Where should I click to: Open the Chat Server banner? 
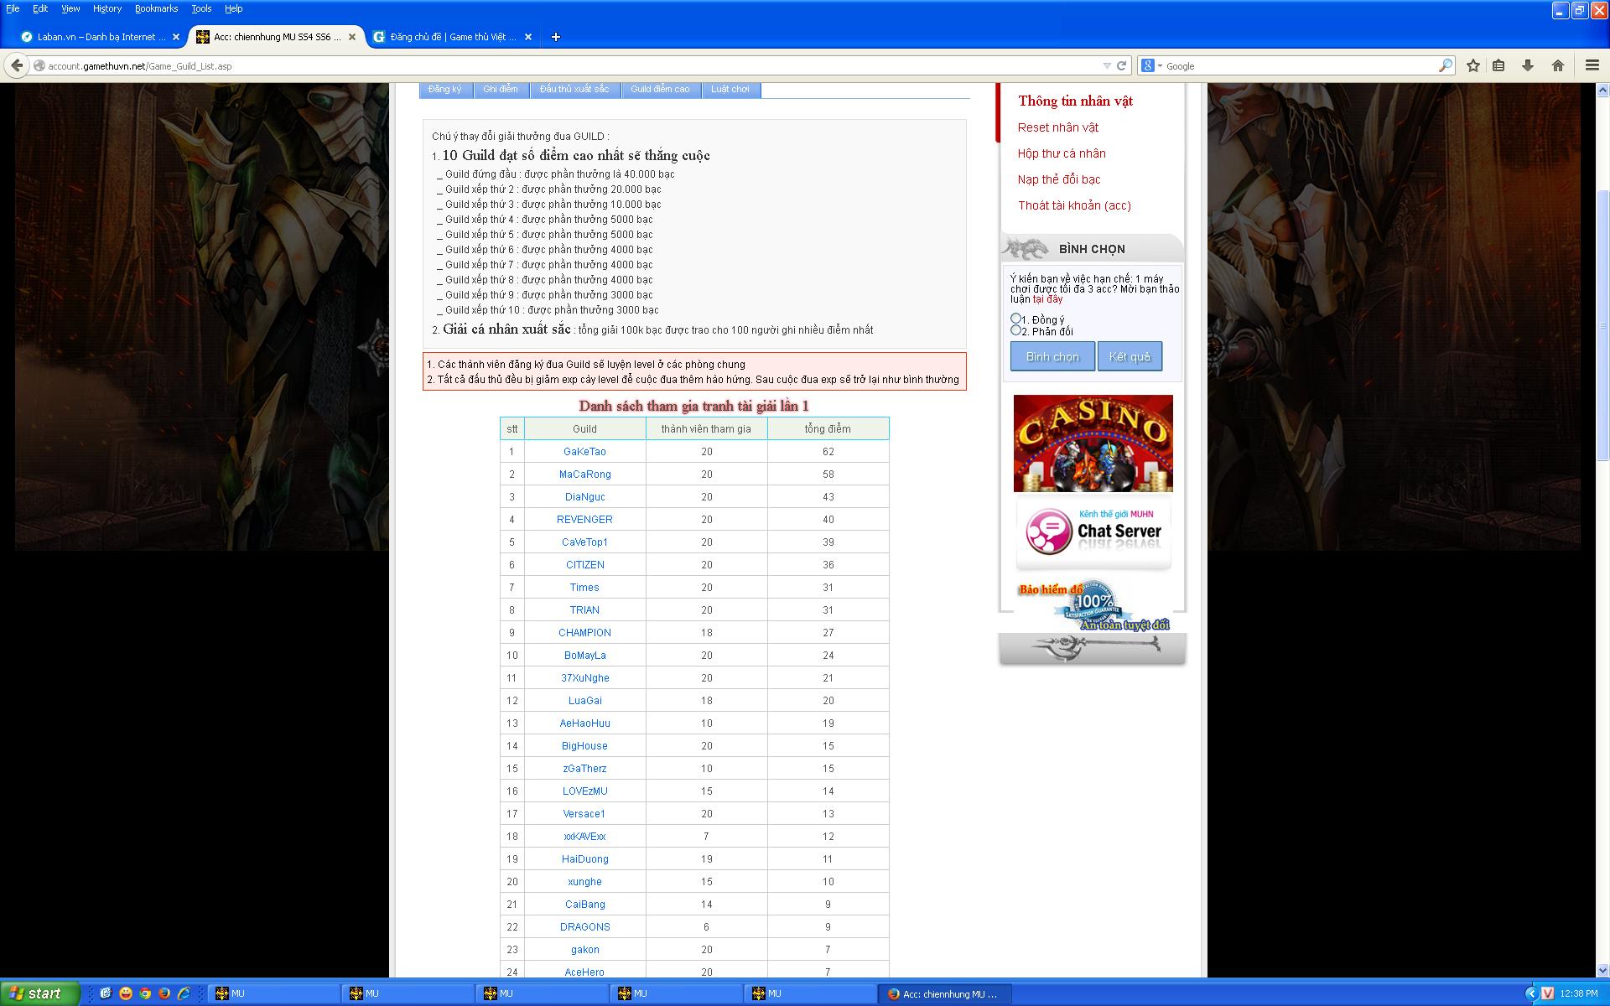1093,534
